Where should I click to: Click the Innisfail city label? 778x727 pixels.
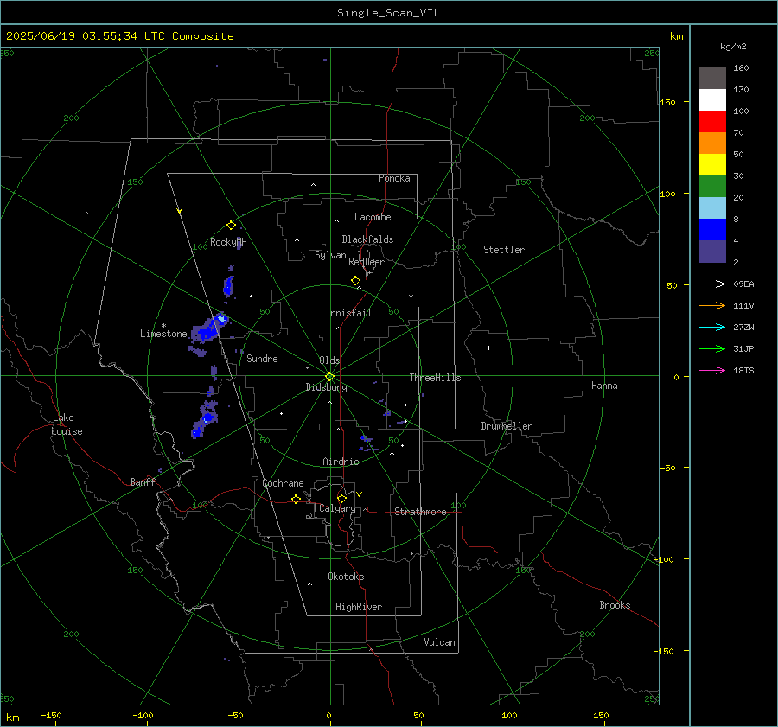[348, 313]
